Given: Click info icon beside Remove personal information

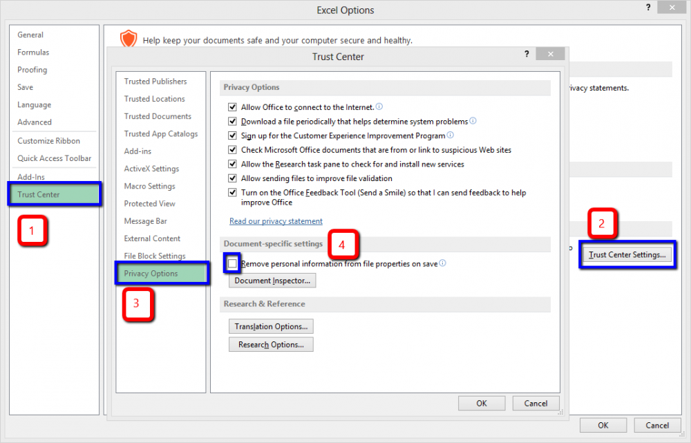Looking at the screenshot, I should click(x=442, y=263).
